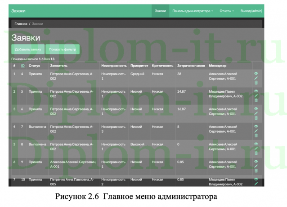Screen dimensions: 287x207
Task: Click Неисправность 2 cell
Action: 113,182
